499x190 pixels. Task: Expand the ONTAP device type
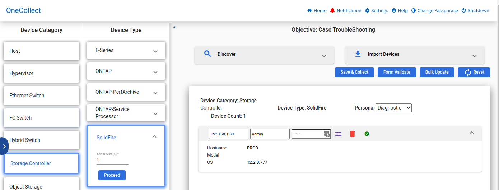(155, 72)
